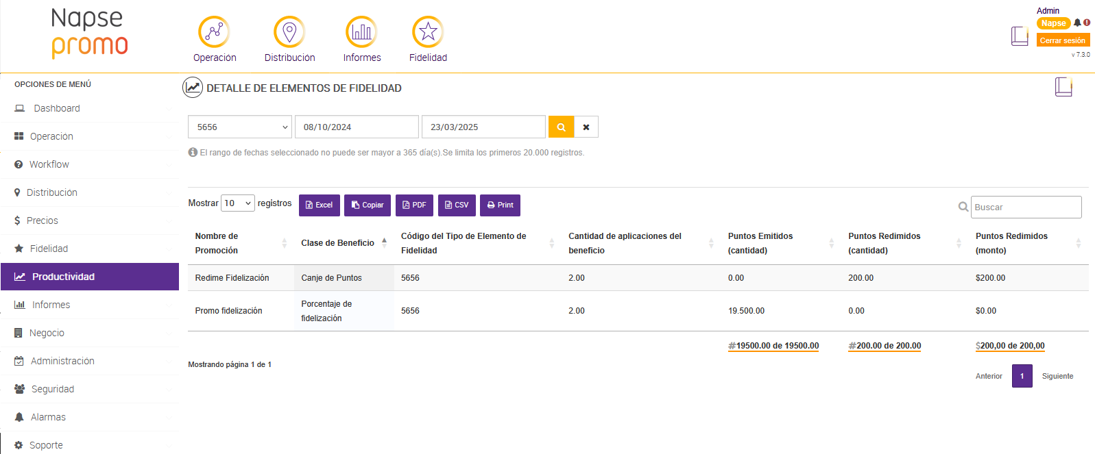1095x454 pixels.
Task: Open the Informes bar chart icon
Action: pyautogui.click(x=361, y=32)
